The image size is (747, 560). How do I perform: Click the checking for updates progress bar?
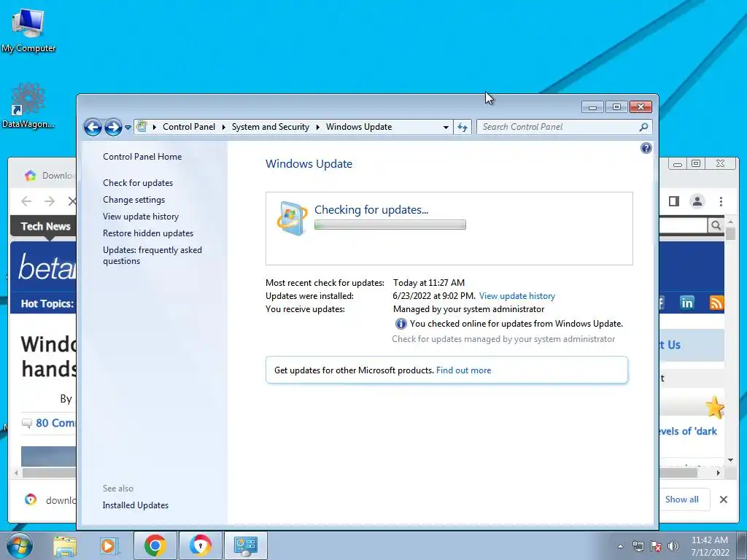coord(390,225)
